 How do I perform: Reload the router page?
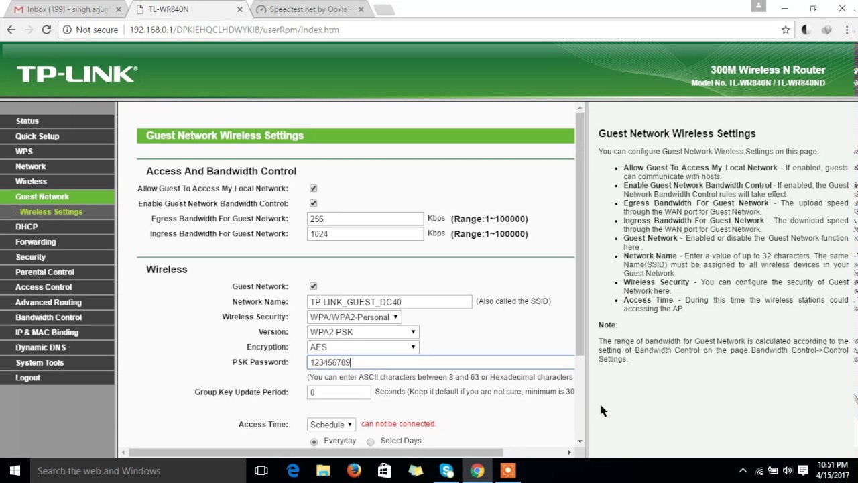tap(46, 30)
